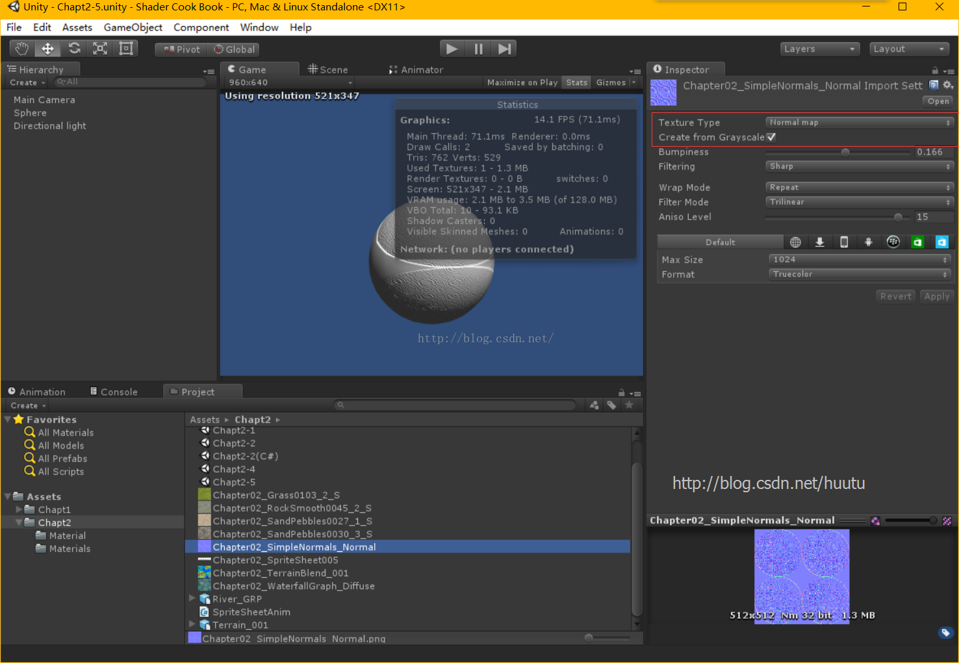The image size is (959, 663).
Task: Click the Open button in Inspector
Action: 938,101
